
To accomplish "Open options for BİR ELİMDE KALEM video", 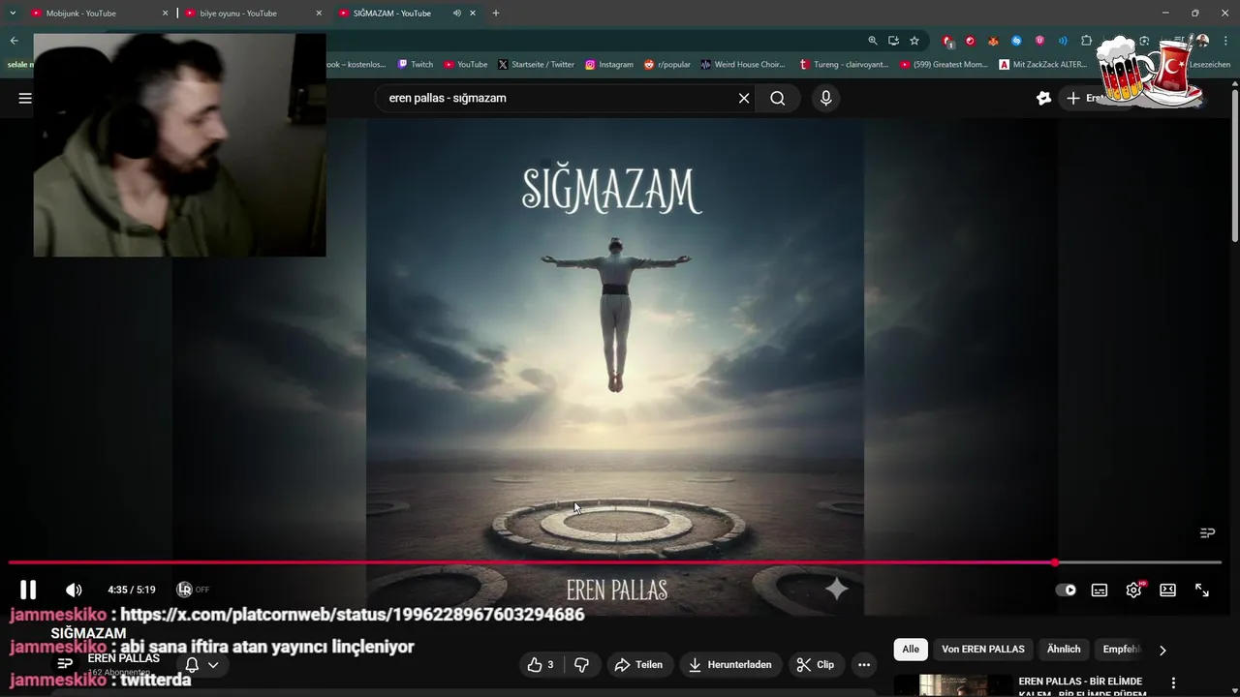I will [1173, 683].
